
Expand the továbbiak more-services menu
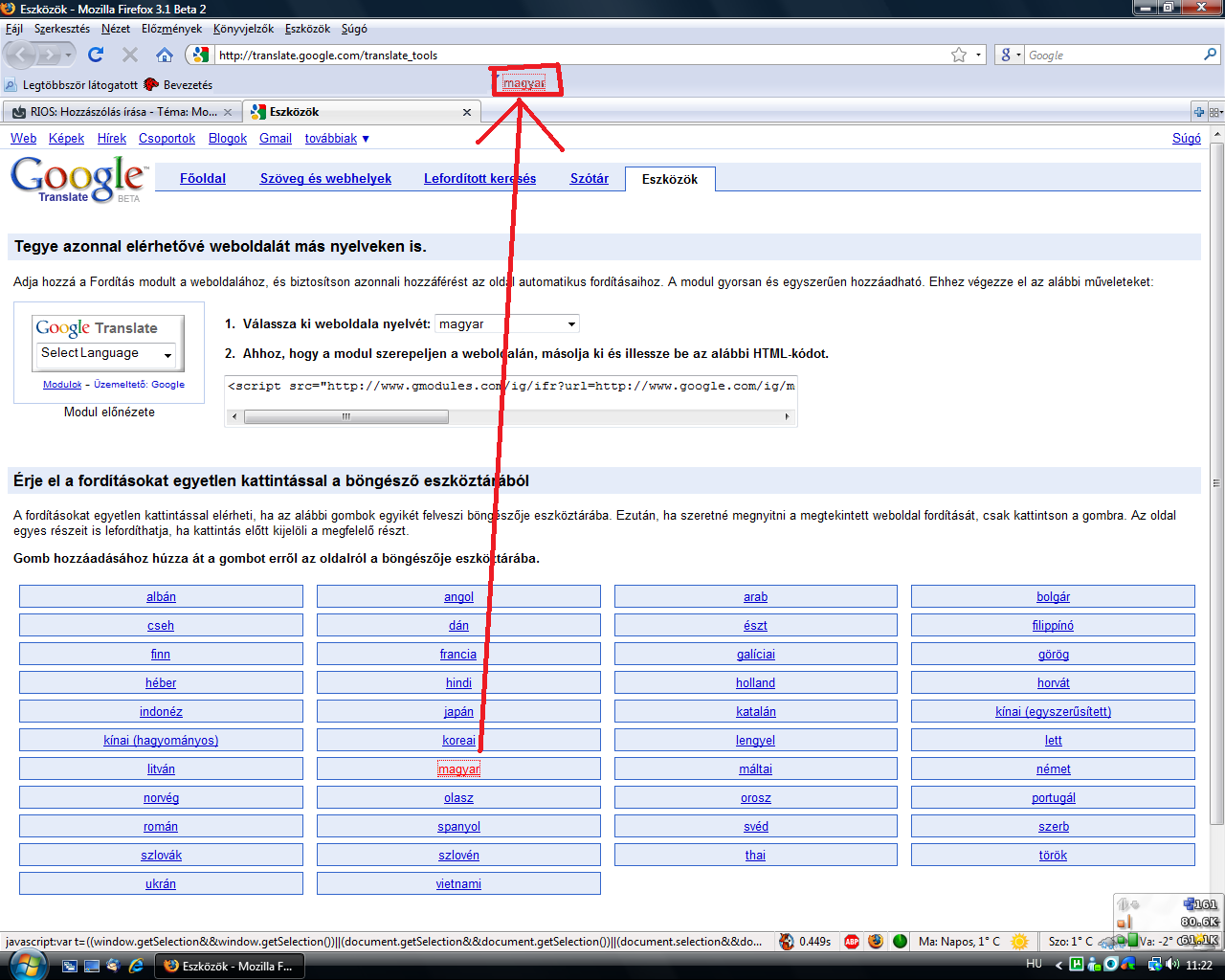(x=337, y=139)
